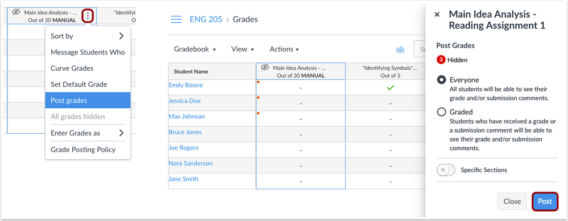Select Curve Grades menu entry
Screen dimensions: 568x221
[88, 68]
